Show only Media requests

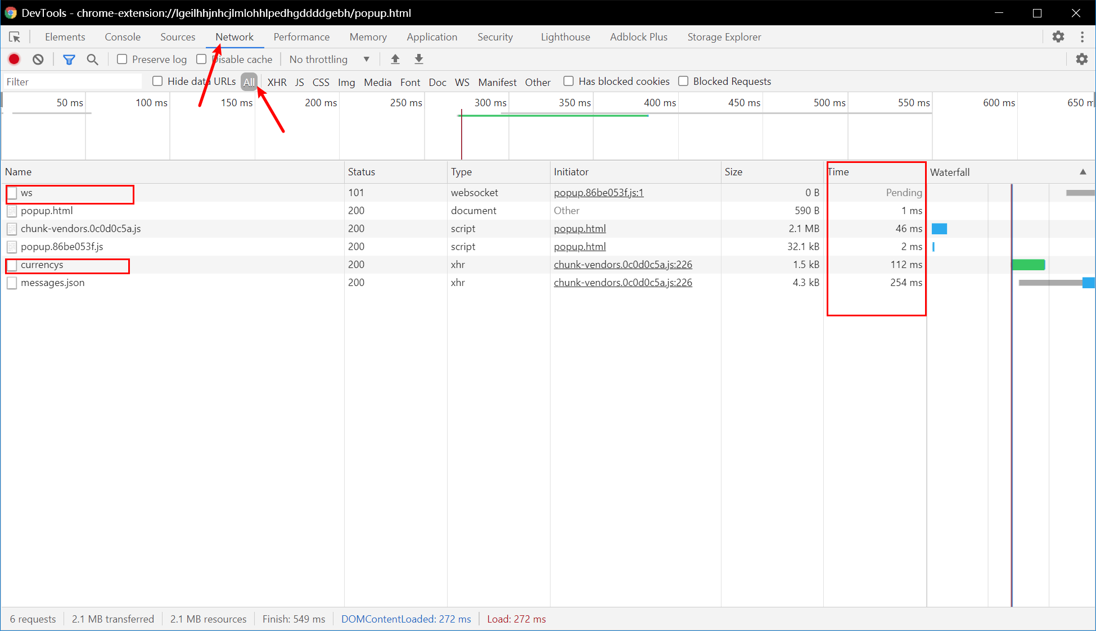pos(377,82)
